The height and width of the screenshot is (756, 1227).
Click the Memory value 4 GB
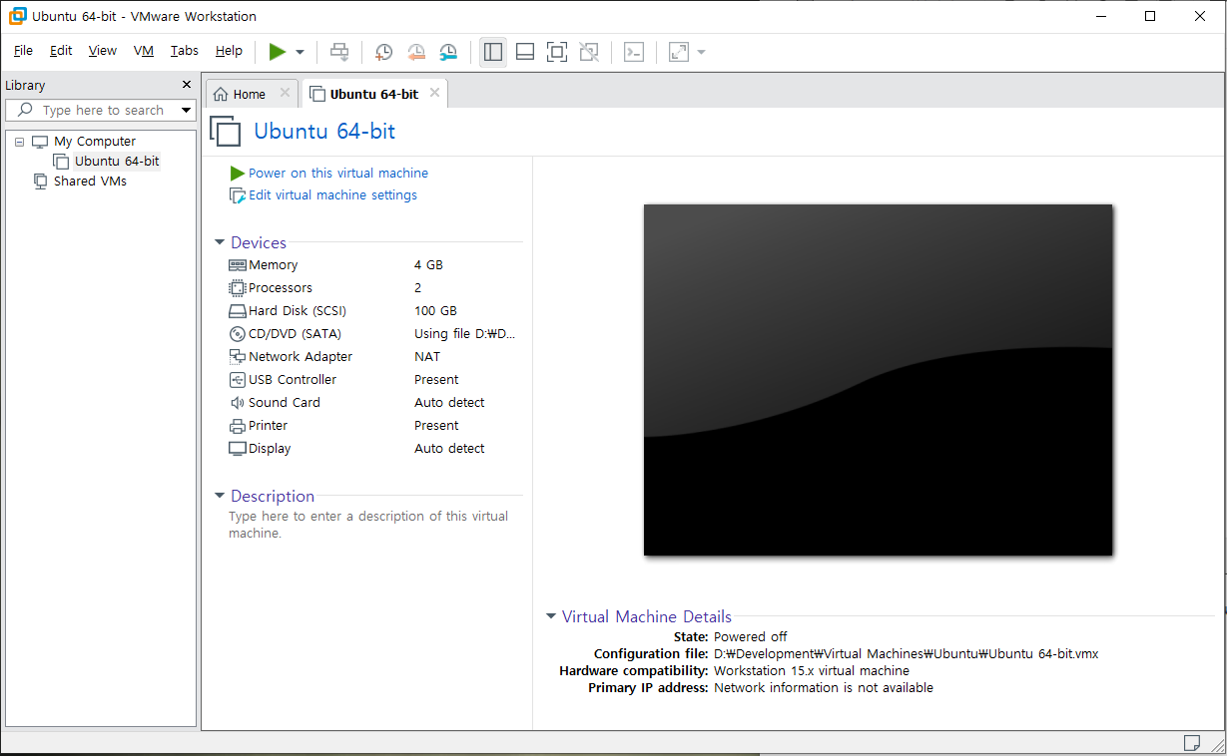pos(428,265)
